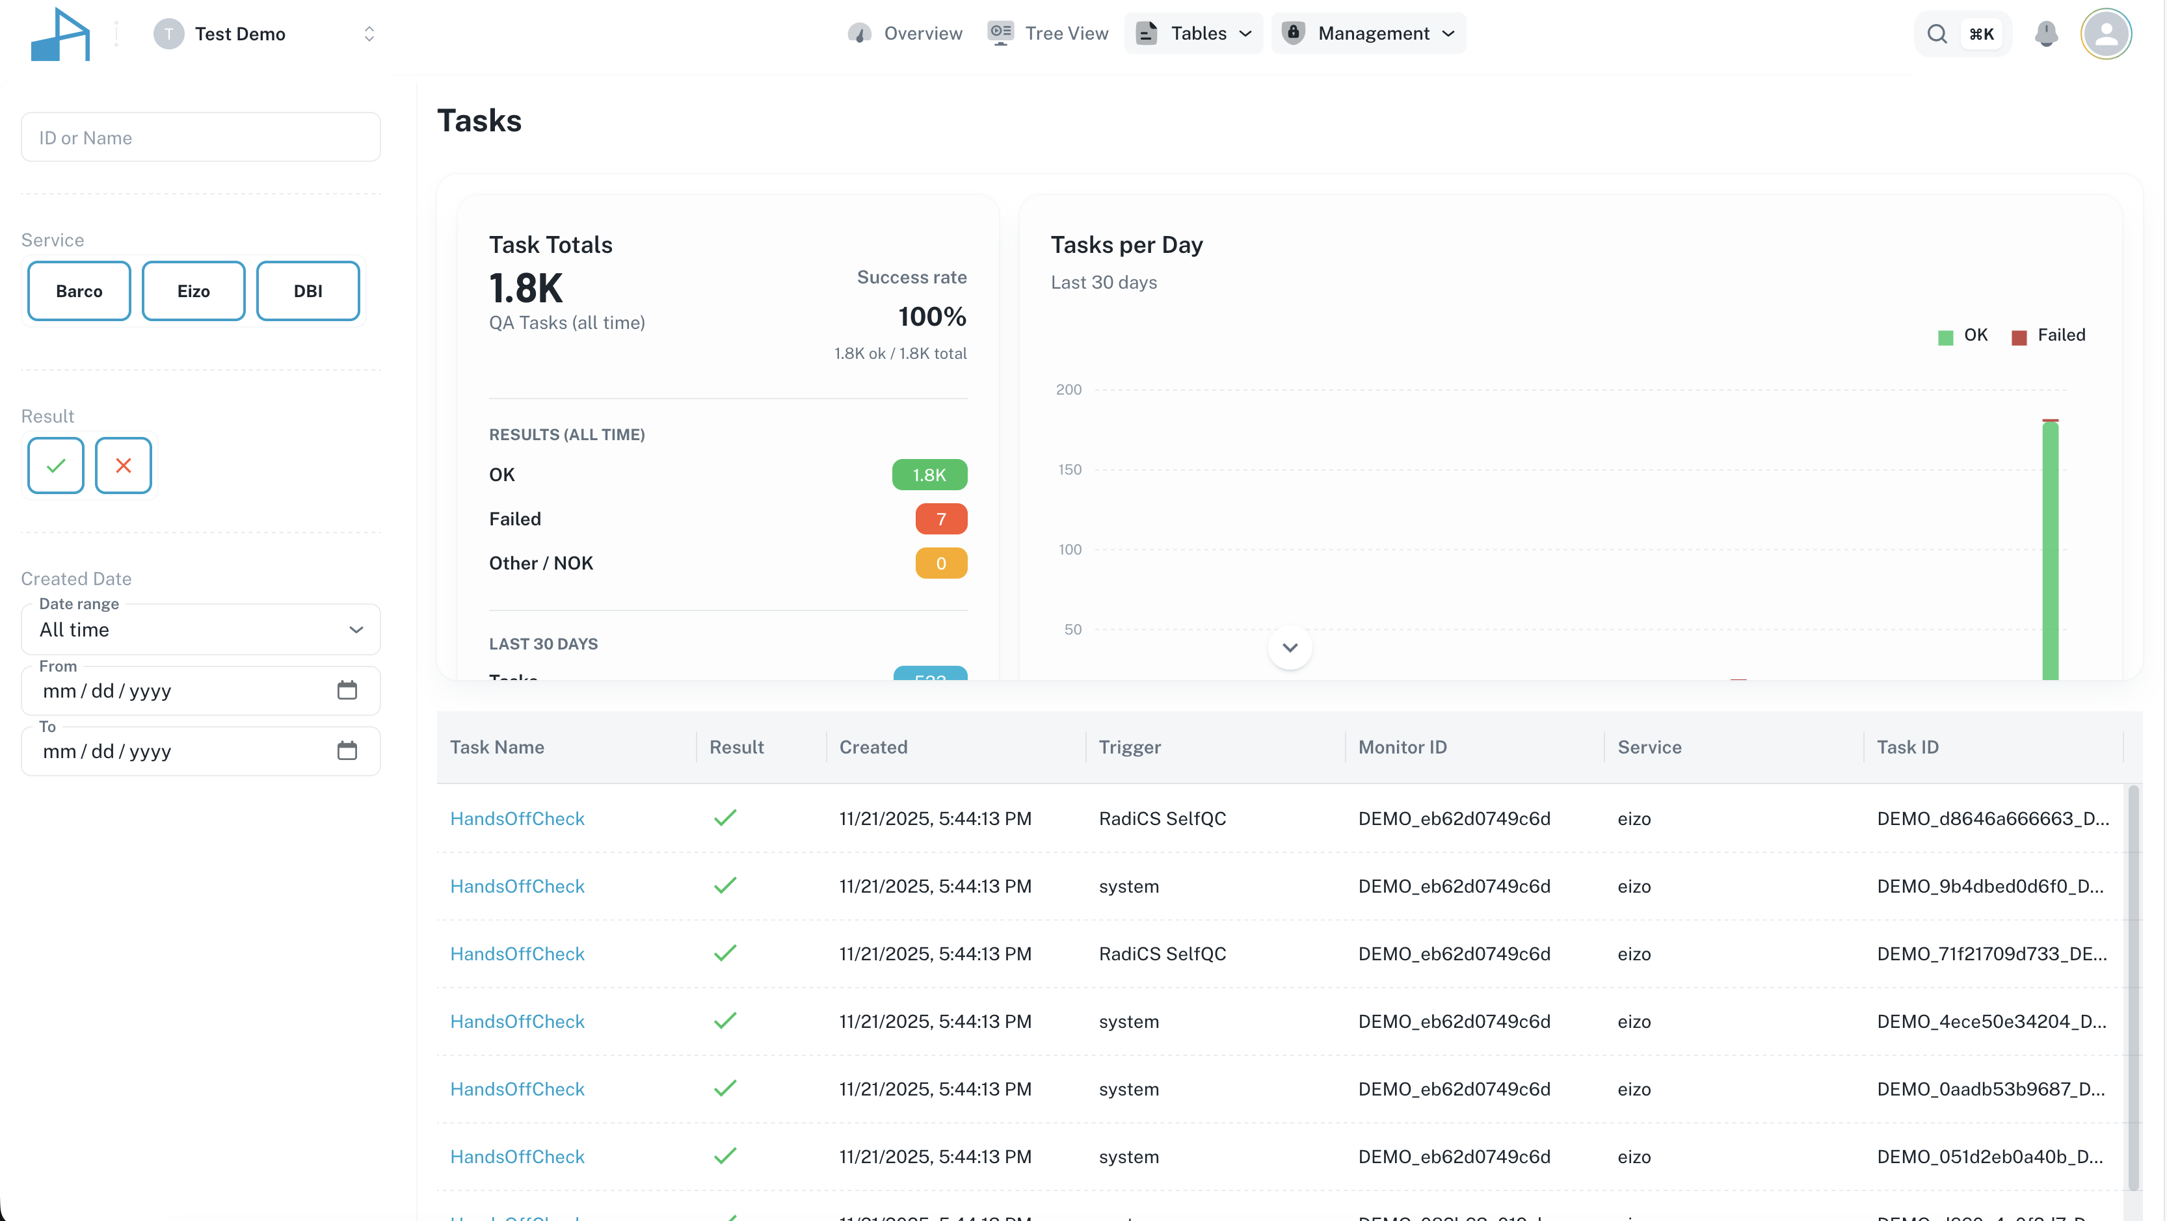Open the To date calendar picker
Image resolution: width=2167 pixels, height=1221 pixels.
[x=347, y=751]
